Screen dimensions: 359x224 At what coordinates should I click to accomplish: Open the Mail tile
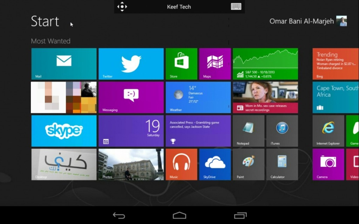point(64,64)
